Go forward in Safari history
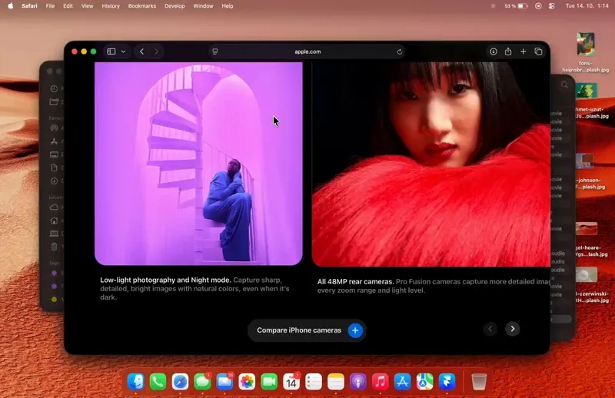This screenshot has height=398, width=615. pyautogui.click(x=156, y=51)
